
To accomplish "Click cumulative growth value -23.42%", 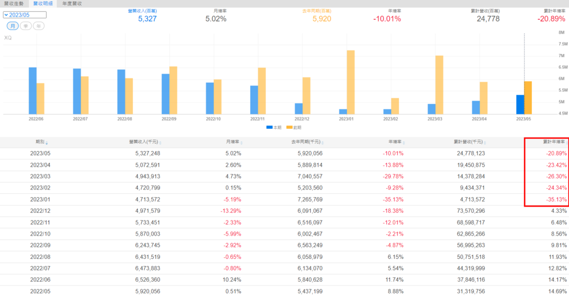I will [x=556, y=165].
